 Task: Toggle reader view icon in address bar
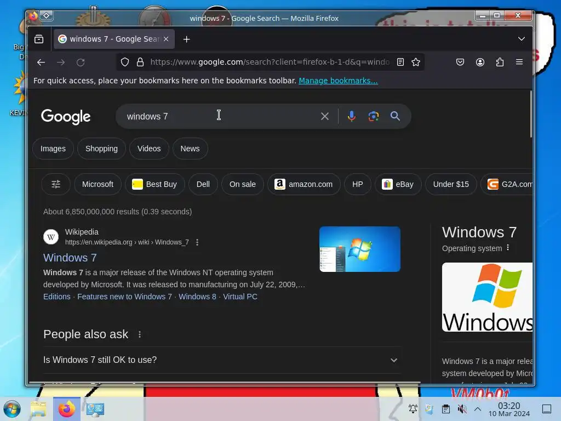coord(400,62)
